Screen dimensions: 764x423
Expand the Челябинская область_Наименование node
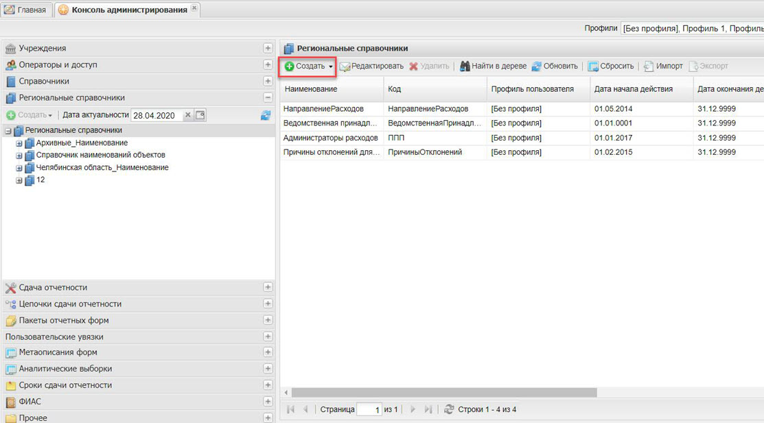click(19, 167)
